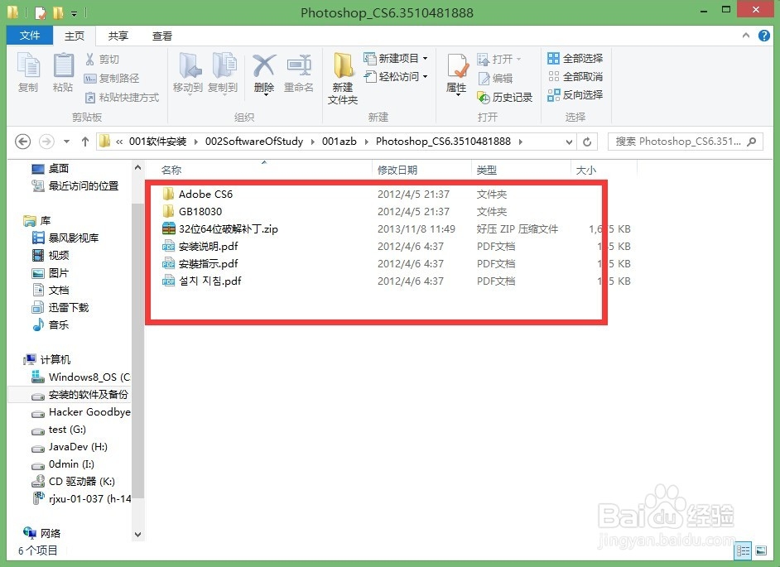Open the Pictures (图片) library
This screenshot has width=780, height=567.
coord(51,272)
